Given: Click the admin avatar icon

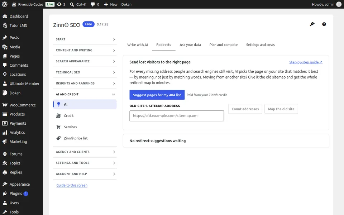Looking at the screenshot, I should (x=339, y=4).
